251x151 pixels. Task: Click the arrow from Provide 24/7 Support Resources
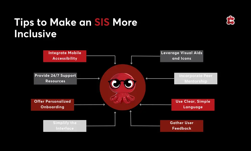(88, 79)
